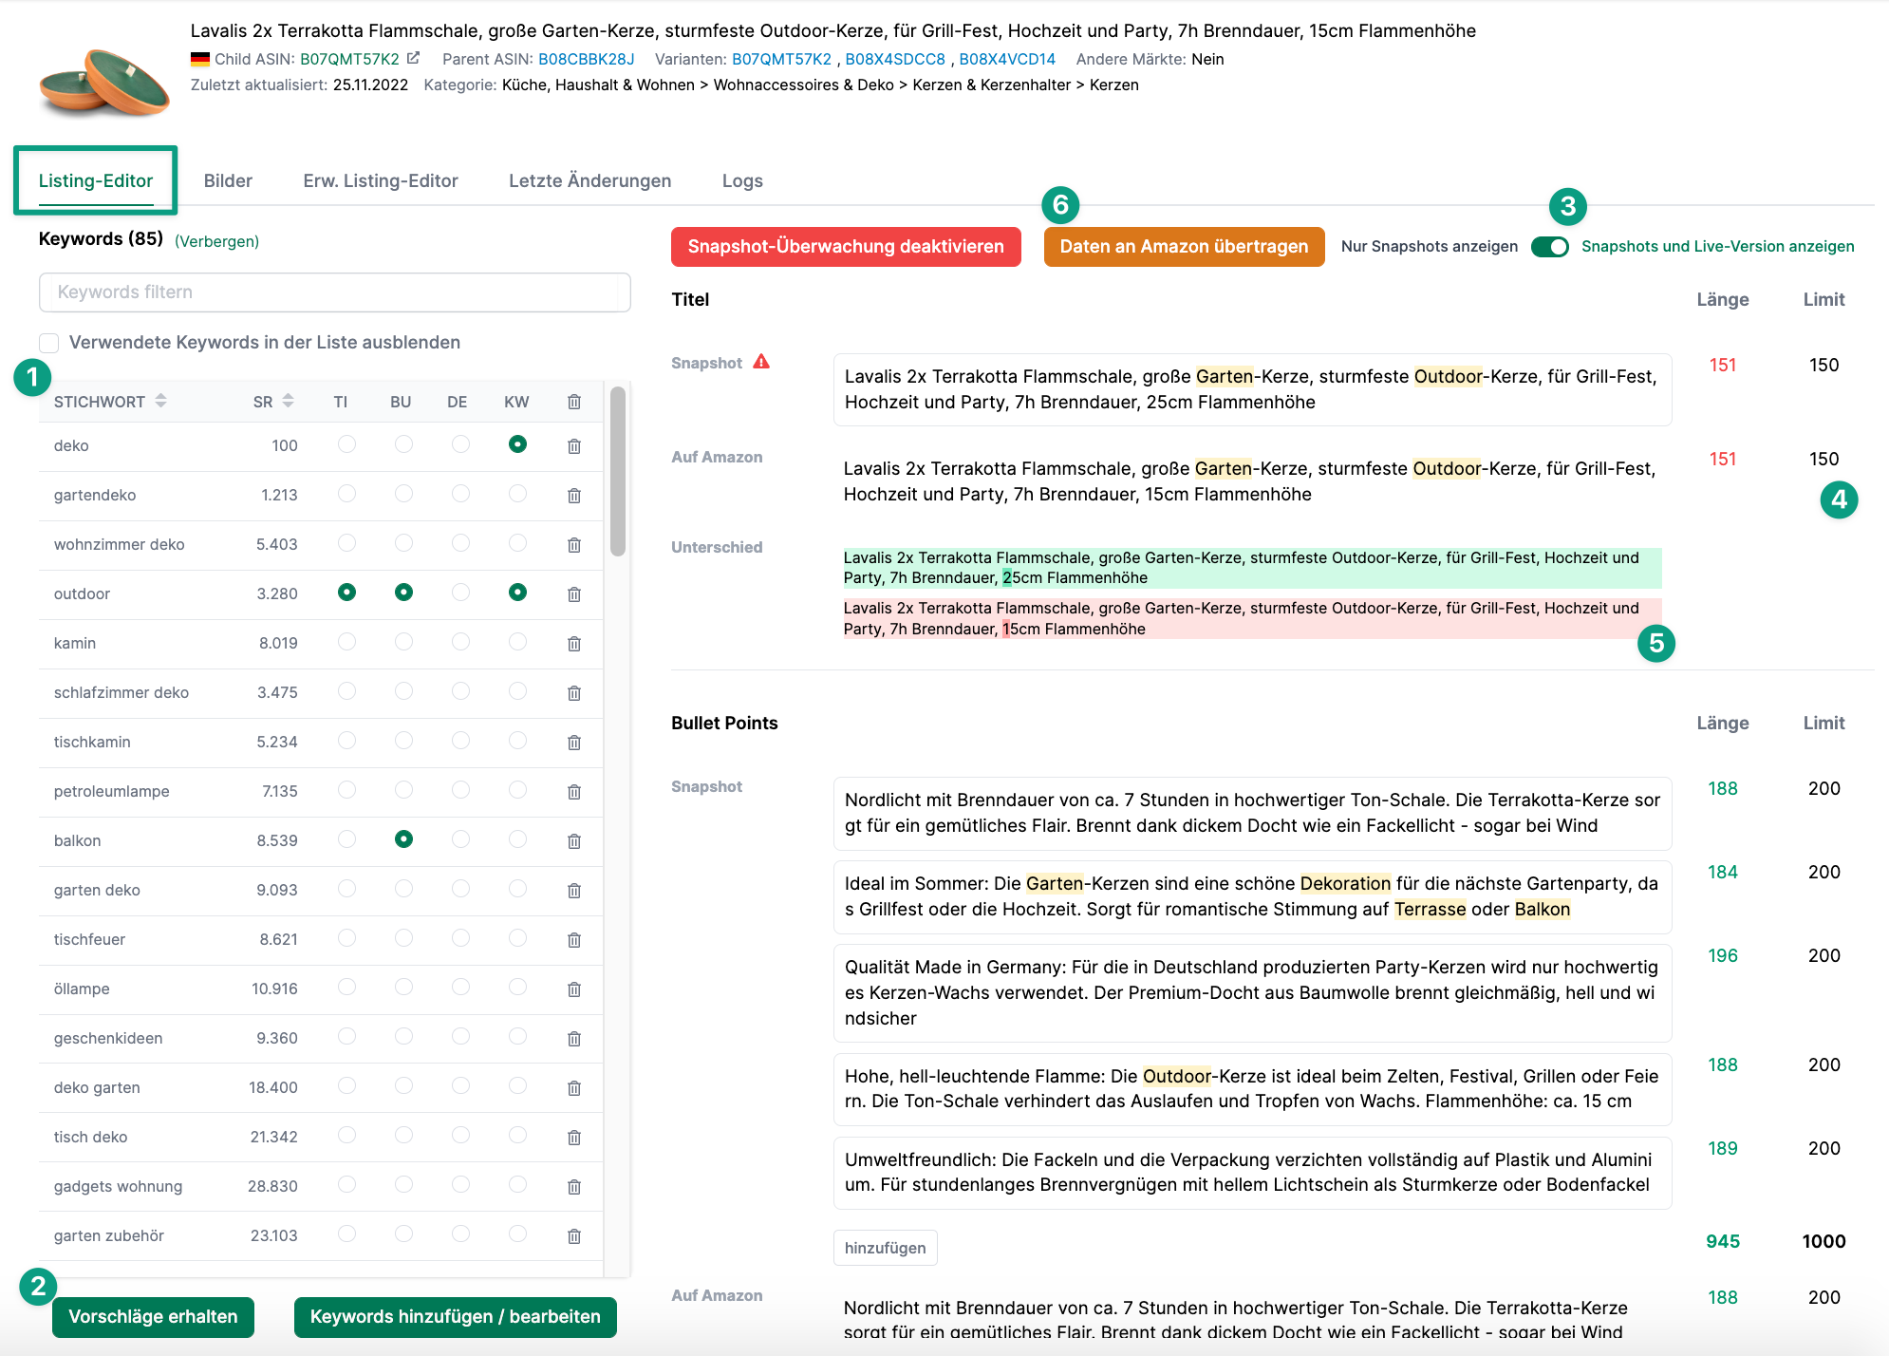Open Parent ASIN B08CBBK28J link
The height and width of the screenshot is (1356, 1889).
(586, 59)
